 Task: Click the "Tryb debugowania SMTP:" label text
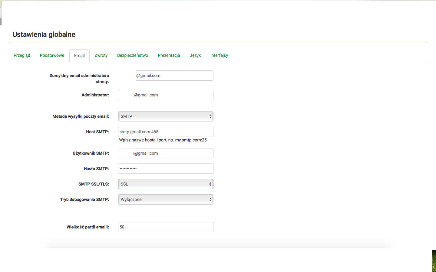coord(84,199)
